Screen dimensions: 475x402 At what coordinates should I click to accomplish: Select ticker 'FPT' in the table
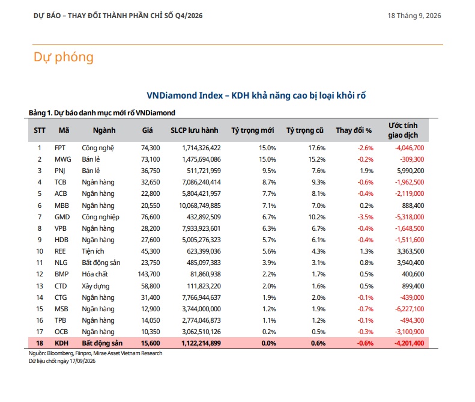click(x=59, y=148)
